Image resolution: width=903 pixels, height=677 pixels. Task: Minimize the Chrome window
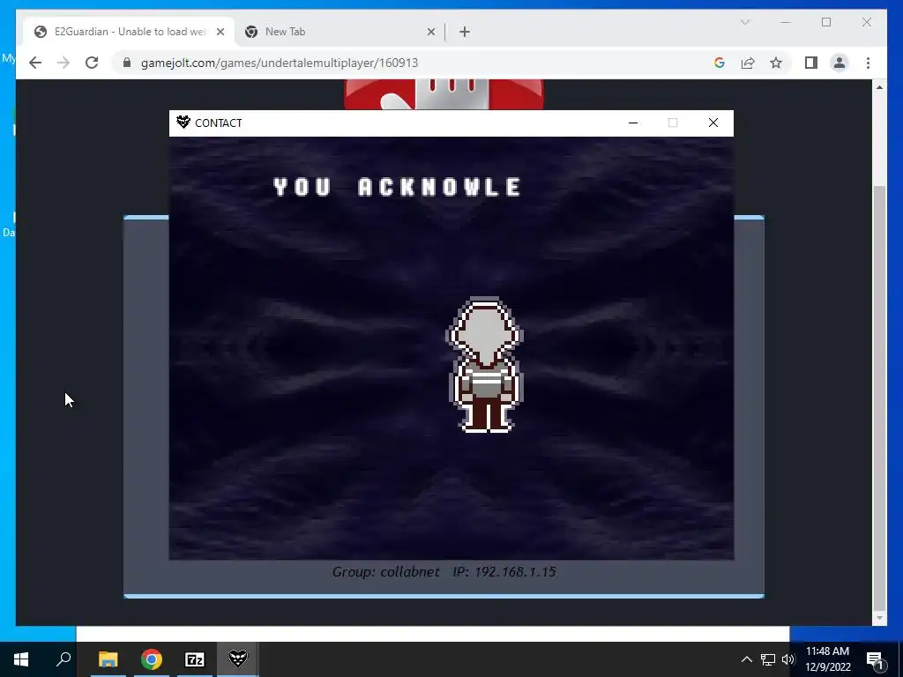click(x=786, y=22)
